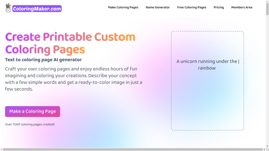269x151 pixels.
Task: Click the vertical scrollbar track
Action: point(267,79)
